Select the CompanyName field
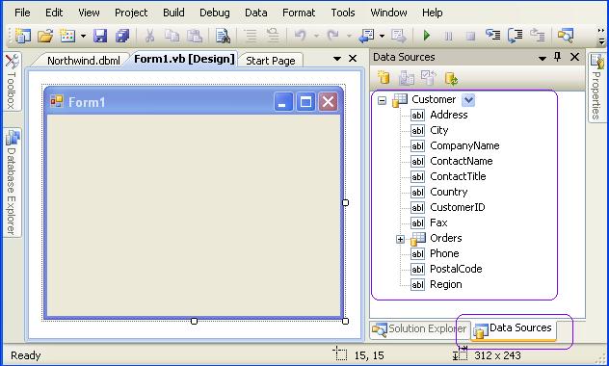 pos(464,145)
